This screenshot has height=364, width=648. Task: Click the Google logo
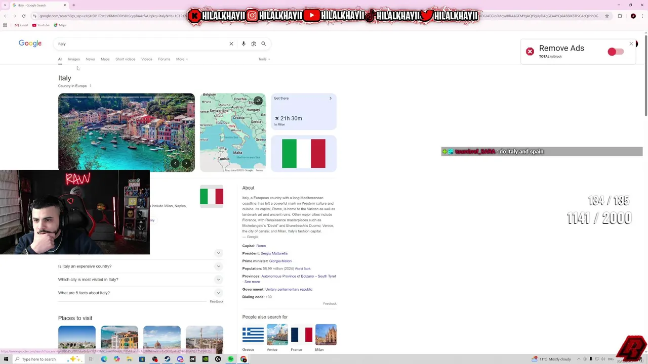(x=30, y=43)
